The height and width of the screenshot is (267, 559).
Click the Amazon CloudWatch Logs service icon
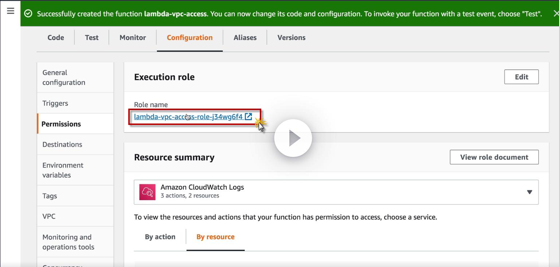(x=147, y=192)
